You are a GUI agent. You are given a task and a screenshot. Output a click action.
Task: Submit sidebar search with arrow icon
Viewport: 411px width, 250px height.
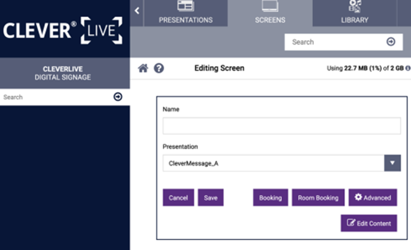tap(118, 97)
